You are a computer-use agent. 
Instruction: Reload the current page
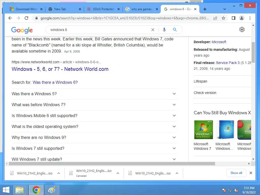[26, 18]
